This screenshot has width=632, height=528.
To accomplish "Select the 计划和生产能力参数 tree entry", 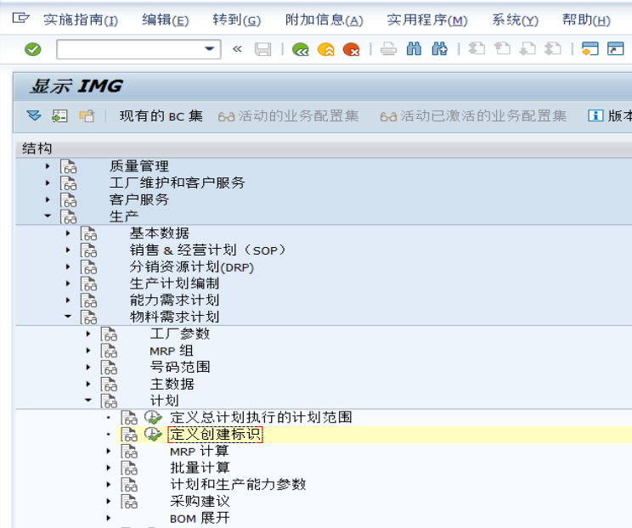I will click(x=238, y=485).
